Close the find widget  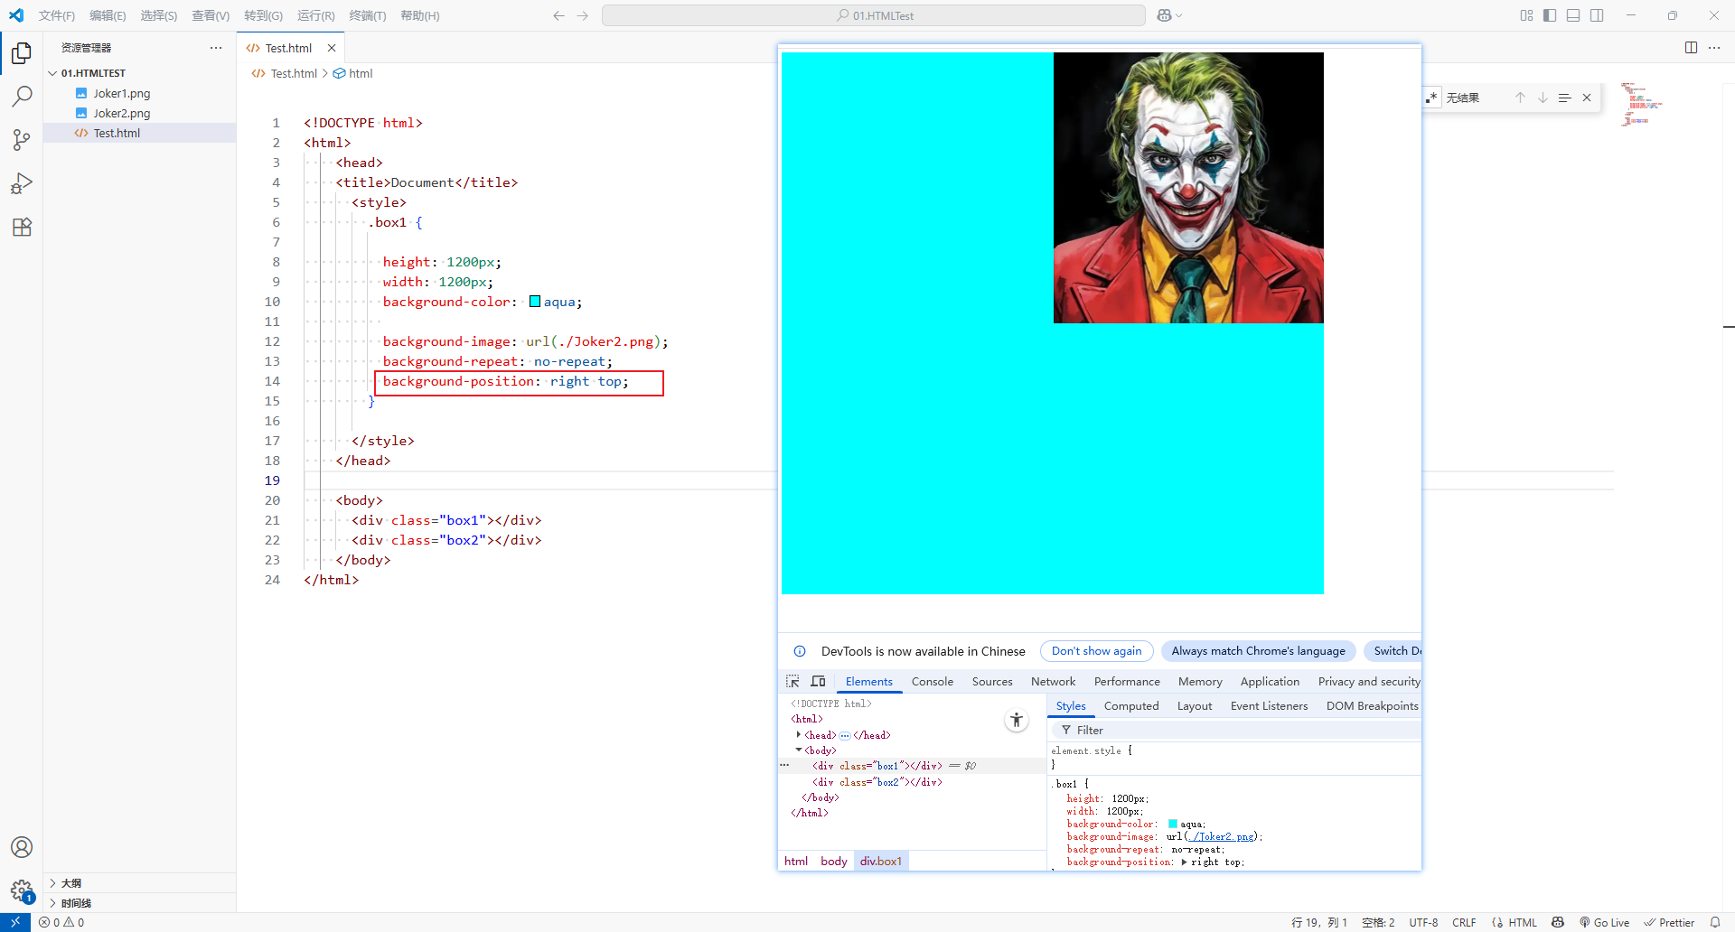(x=1587, y=98)
